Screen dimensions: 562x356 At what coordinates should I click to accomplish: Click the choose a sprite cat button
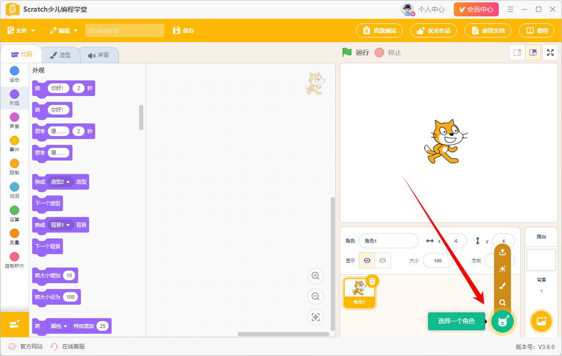coord(503,321)
